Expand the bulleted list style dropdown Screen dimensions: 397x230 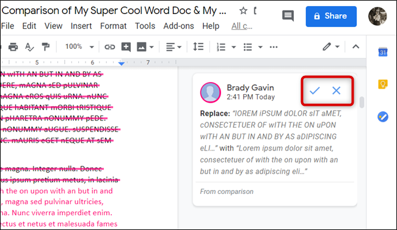pos(260,47)
